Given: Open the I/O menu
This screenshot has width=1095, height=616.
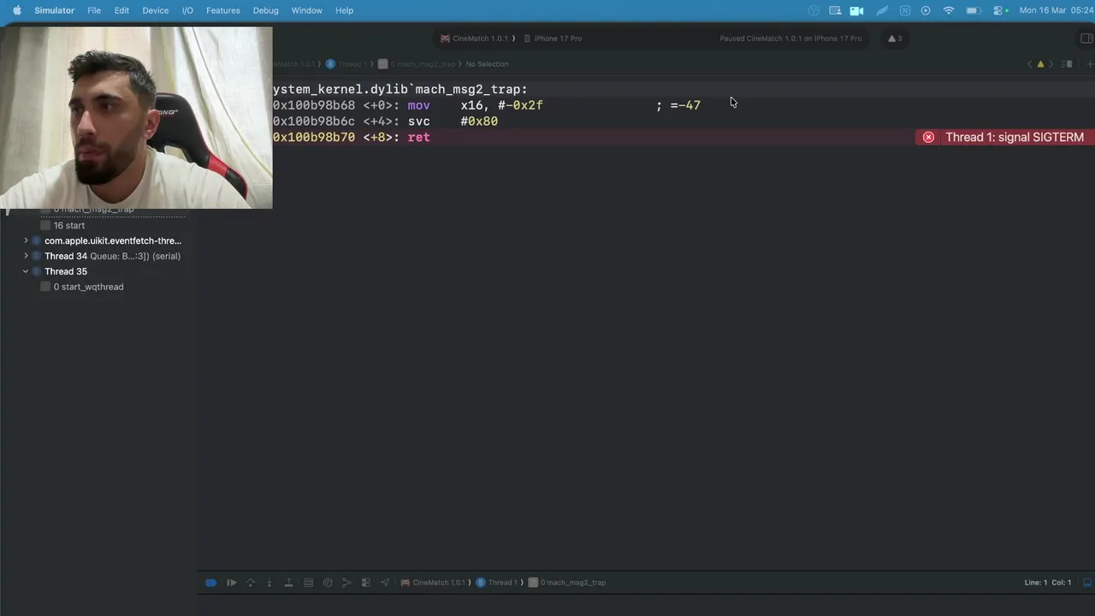Looking at the screenshot, I should coord(187,10).
